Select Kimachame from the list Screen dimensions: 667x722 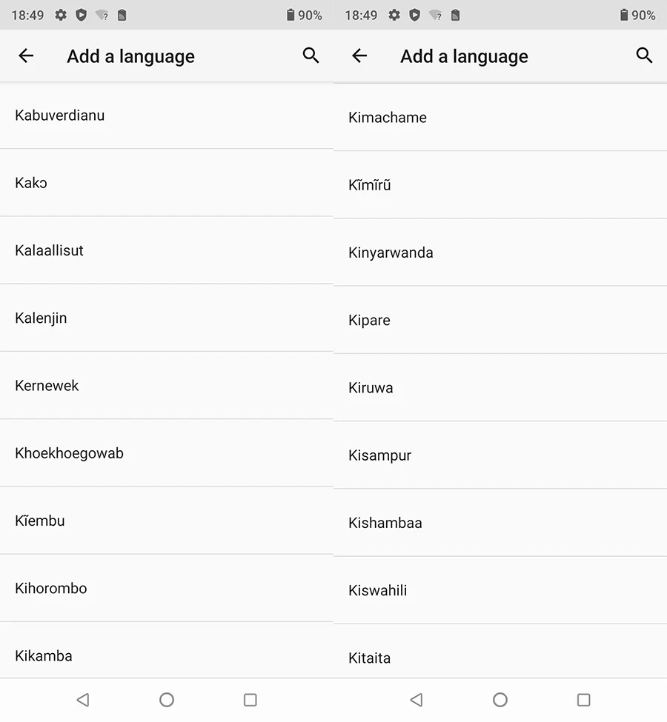pos(388,118)
